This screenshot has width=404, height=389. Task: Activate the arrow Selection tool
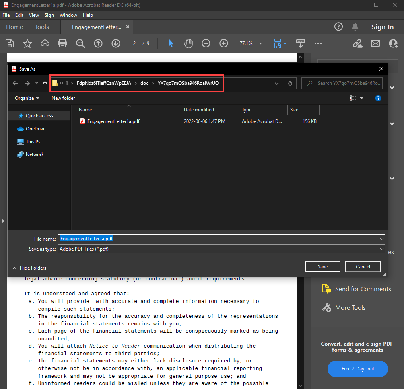coord(171,43)
